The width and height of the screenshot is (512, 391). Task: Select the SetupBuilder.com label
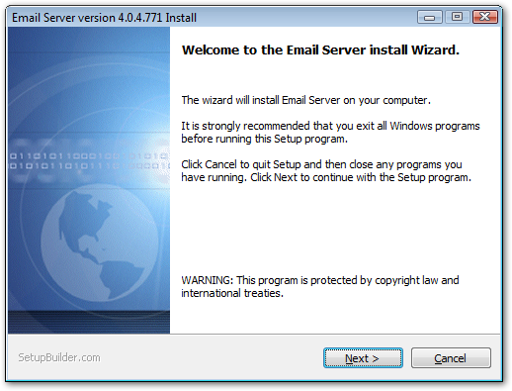59,357
